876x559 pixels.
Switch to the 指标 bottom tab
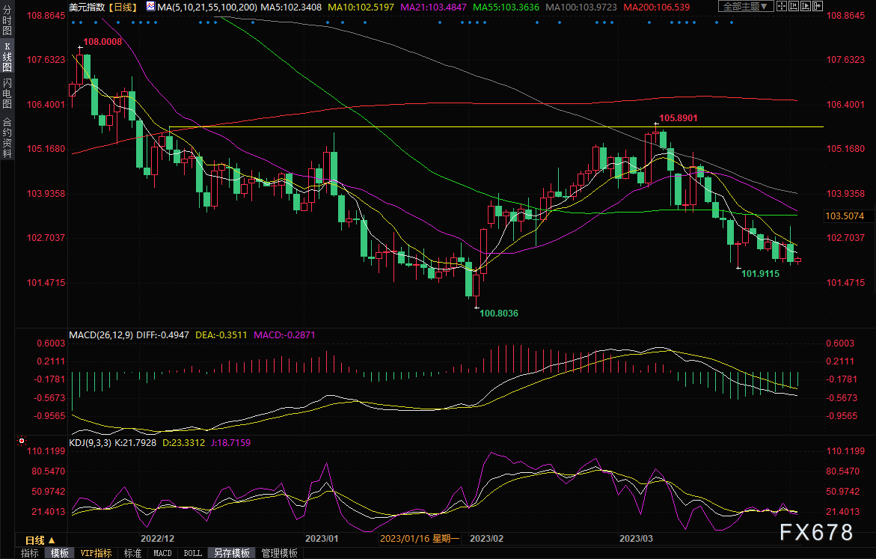30,553
